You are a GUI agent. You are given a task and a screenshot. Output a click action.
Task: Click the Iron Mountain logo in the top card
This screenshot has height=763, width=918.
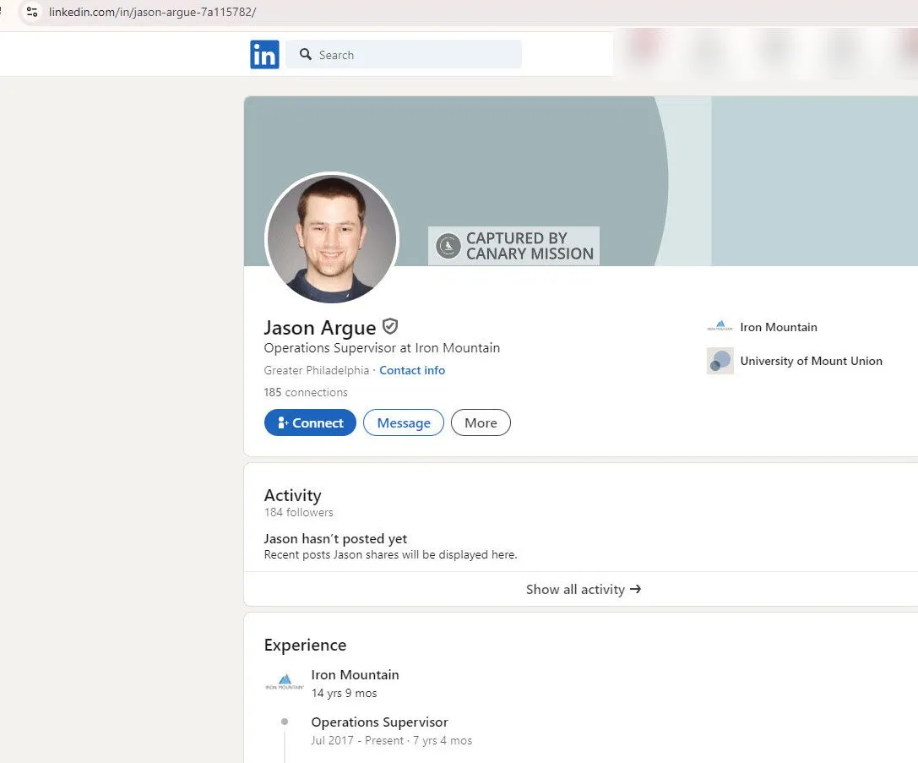(720, 327)
